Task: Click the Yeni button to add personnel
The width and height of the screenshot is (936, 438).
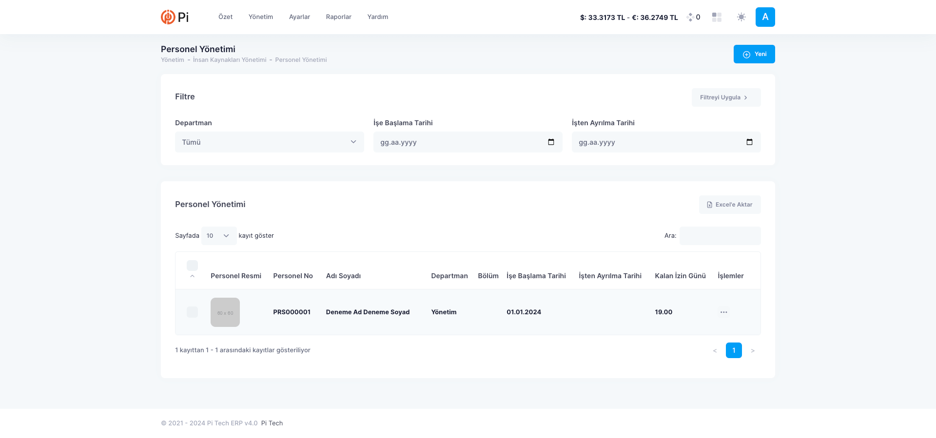Action: pyautogui.click(x=754, y=54)
